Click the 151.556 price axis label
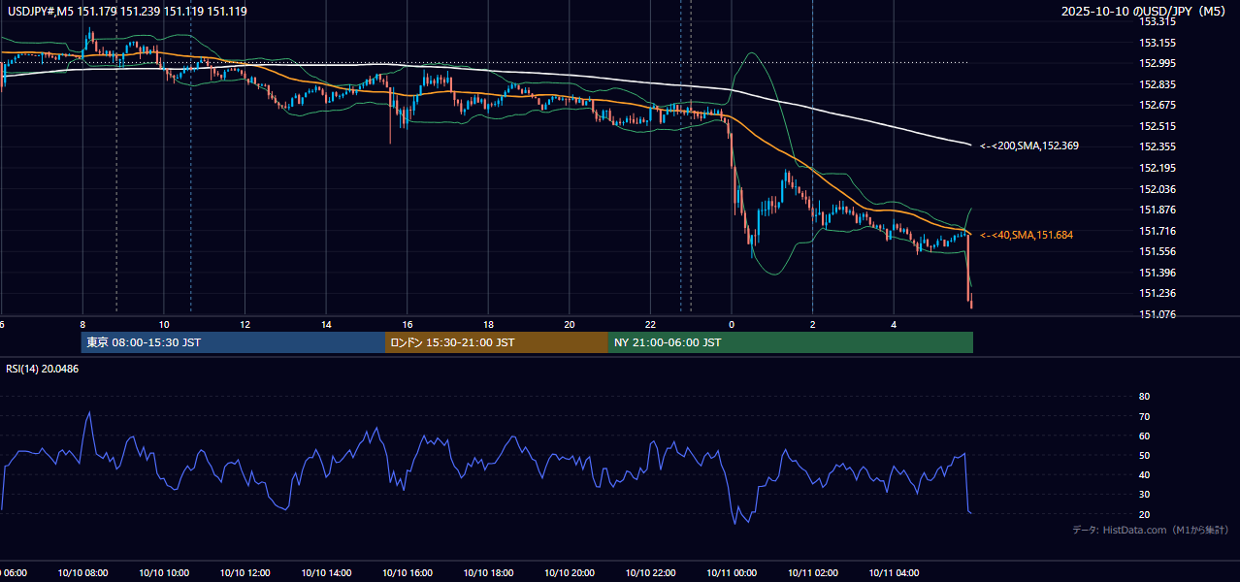This screenshot has height=582, width=1240. coord(1158,251)
